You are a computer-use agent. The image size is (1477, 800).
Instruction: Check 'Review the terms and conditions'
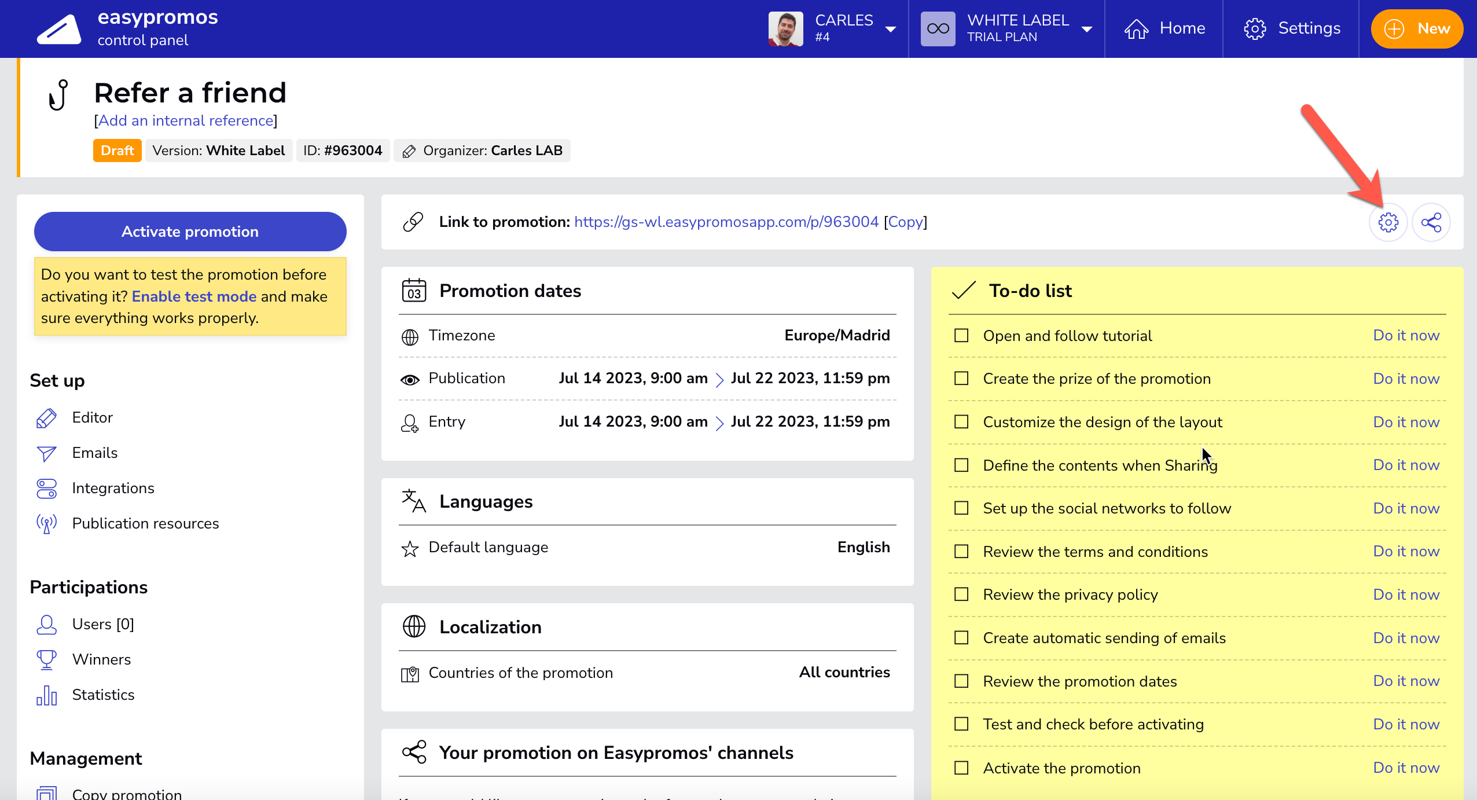[x=961, y=552]
